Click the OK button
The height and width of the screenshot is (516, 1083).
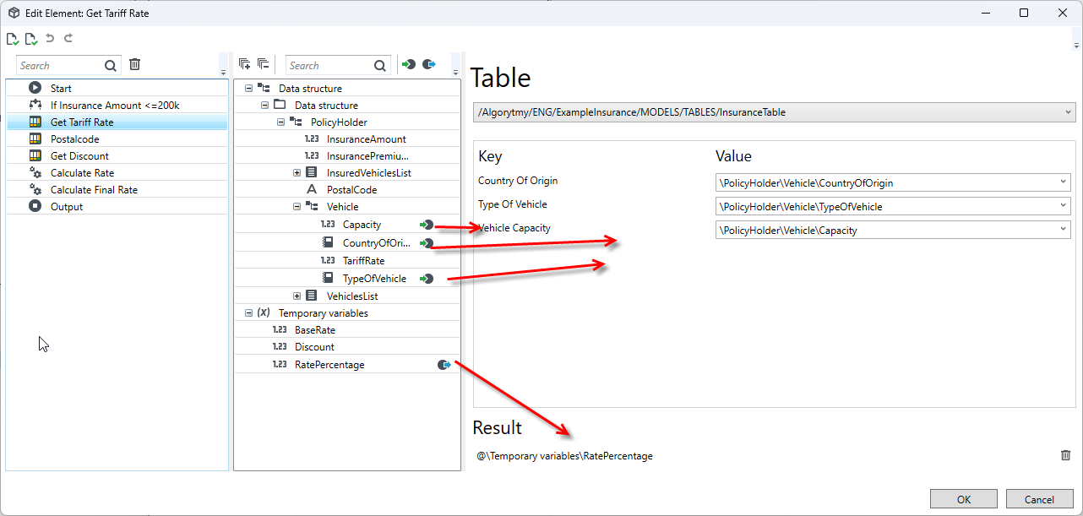point(964,499)
